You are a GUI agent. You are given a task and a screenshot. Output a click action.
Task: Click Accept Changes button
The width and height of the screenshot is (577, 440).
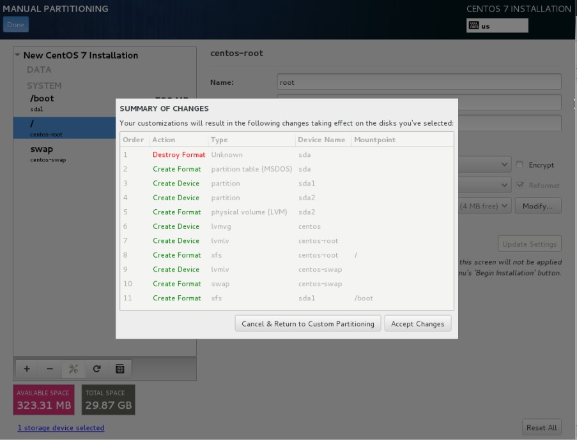[x=418, y=323]
